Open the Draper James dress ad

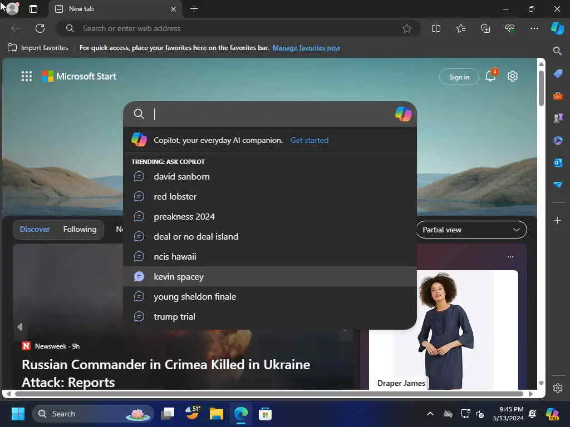[444, 330]
